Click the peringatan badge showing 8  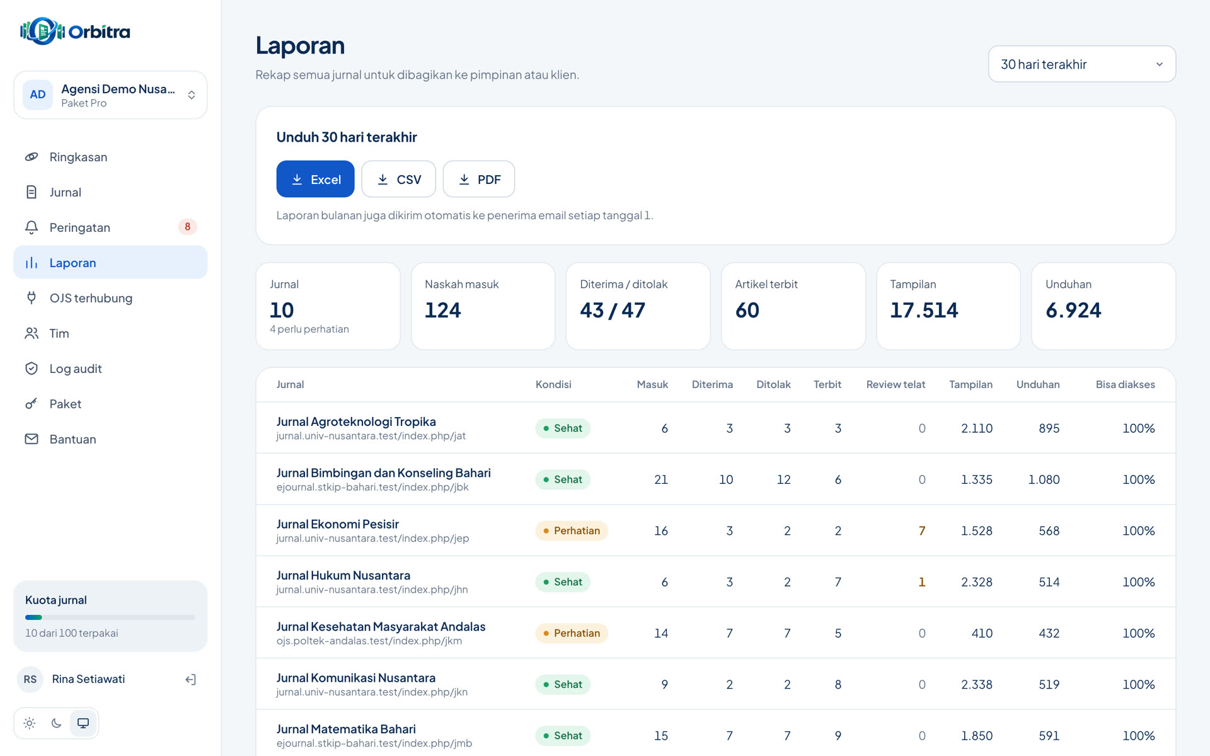(187, 227)
